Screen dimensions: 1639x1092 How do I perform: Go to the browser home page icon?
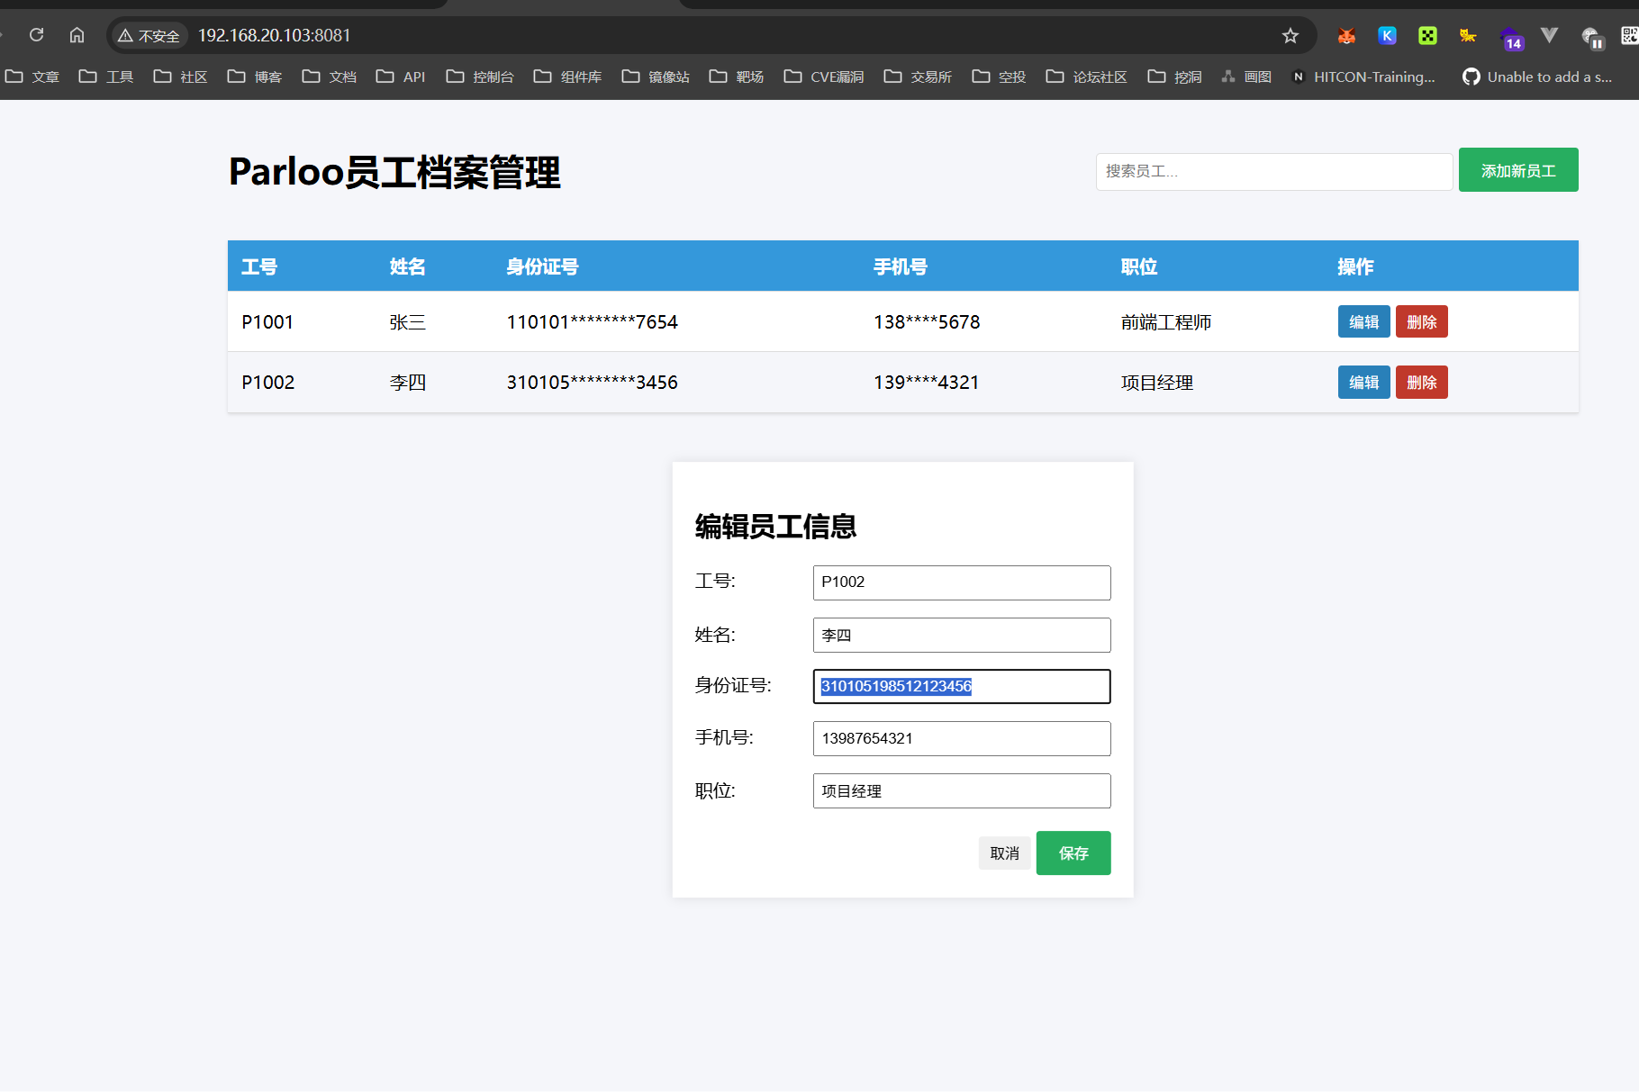(77, 35)
